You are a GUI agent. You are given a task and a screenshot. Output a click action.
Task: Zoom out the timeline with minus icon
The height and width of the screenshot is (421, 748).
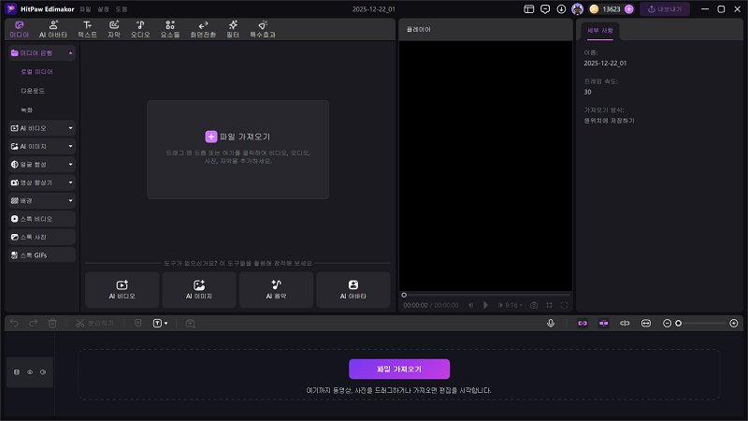[667, 323]
